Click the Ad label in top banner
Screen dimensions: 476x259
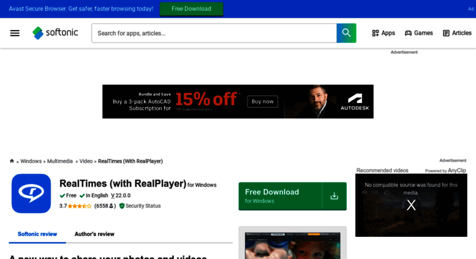pyautogui.click(x=470, y=9)
